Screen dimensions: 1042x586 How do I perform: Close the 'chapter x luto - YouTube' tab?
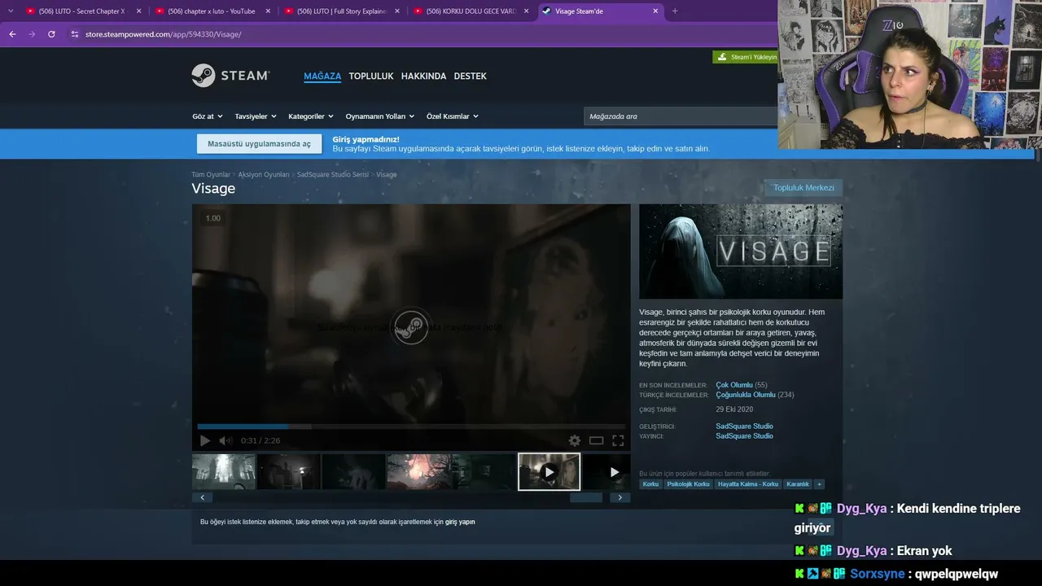point(268,11)
